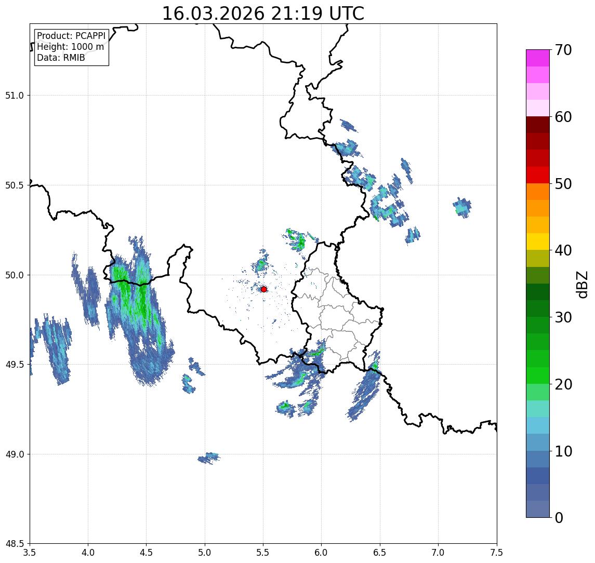Click the 'Data: RMIB' legend line

[61, 58]
